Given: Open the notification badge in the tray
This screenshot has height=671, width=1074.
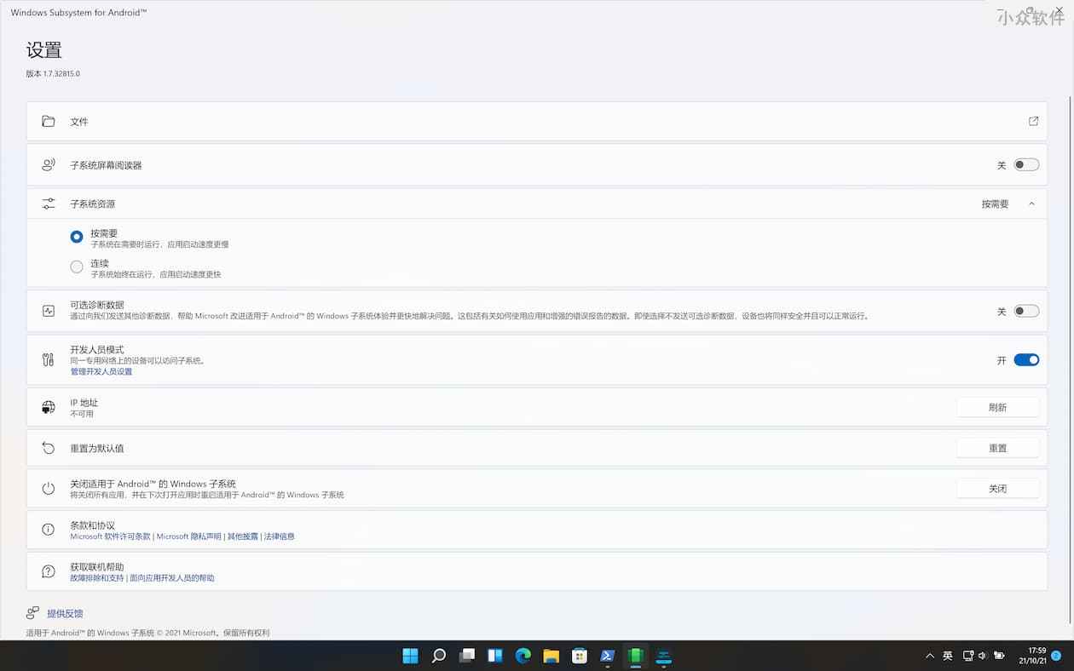Looking at the screenshot, I should click(x=1056, y=656).
